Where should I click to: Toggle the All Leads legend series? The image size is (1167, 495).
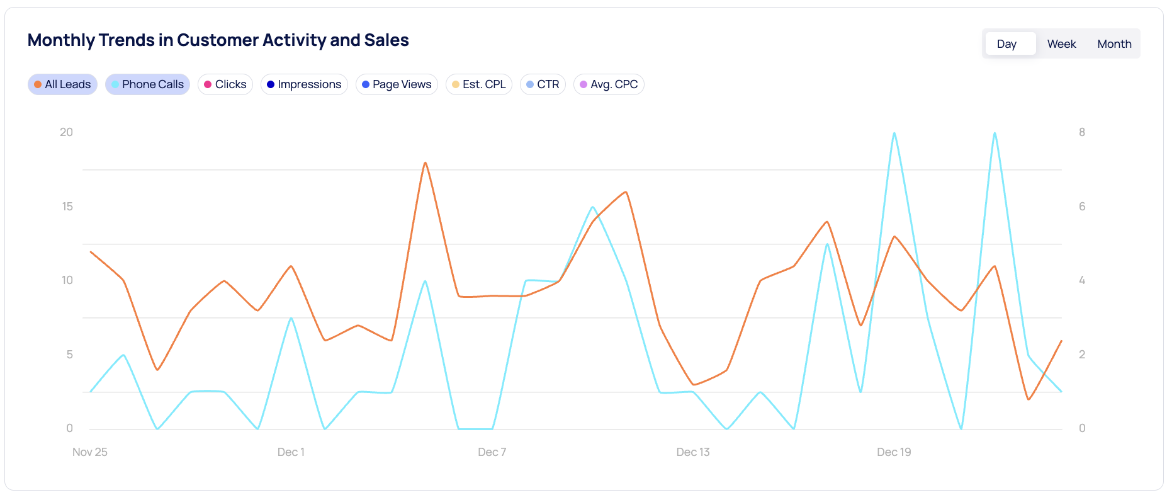(62, 84)
